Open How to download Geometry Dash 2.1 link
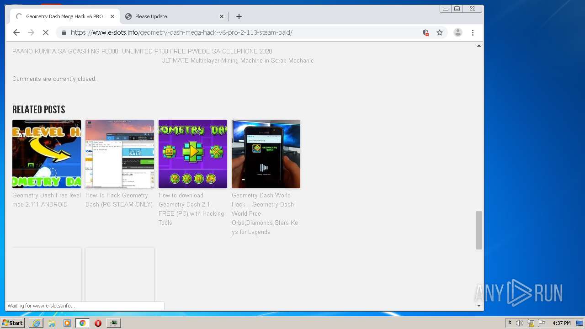The image size is (585, 329). point(191,209)
